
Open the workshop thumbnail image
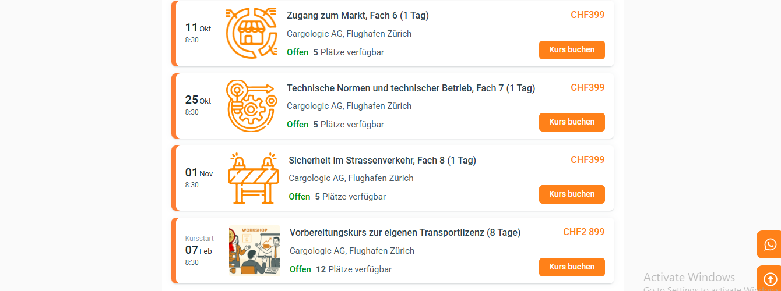(255, 250)
